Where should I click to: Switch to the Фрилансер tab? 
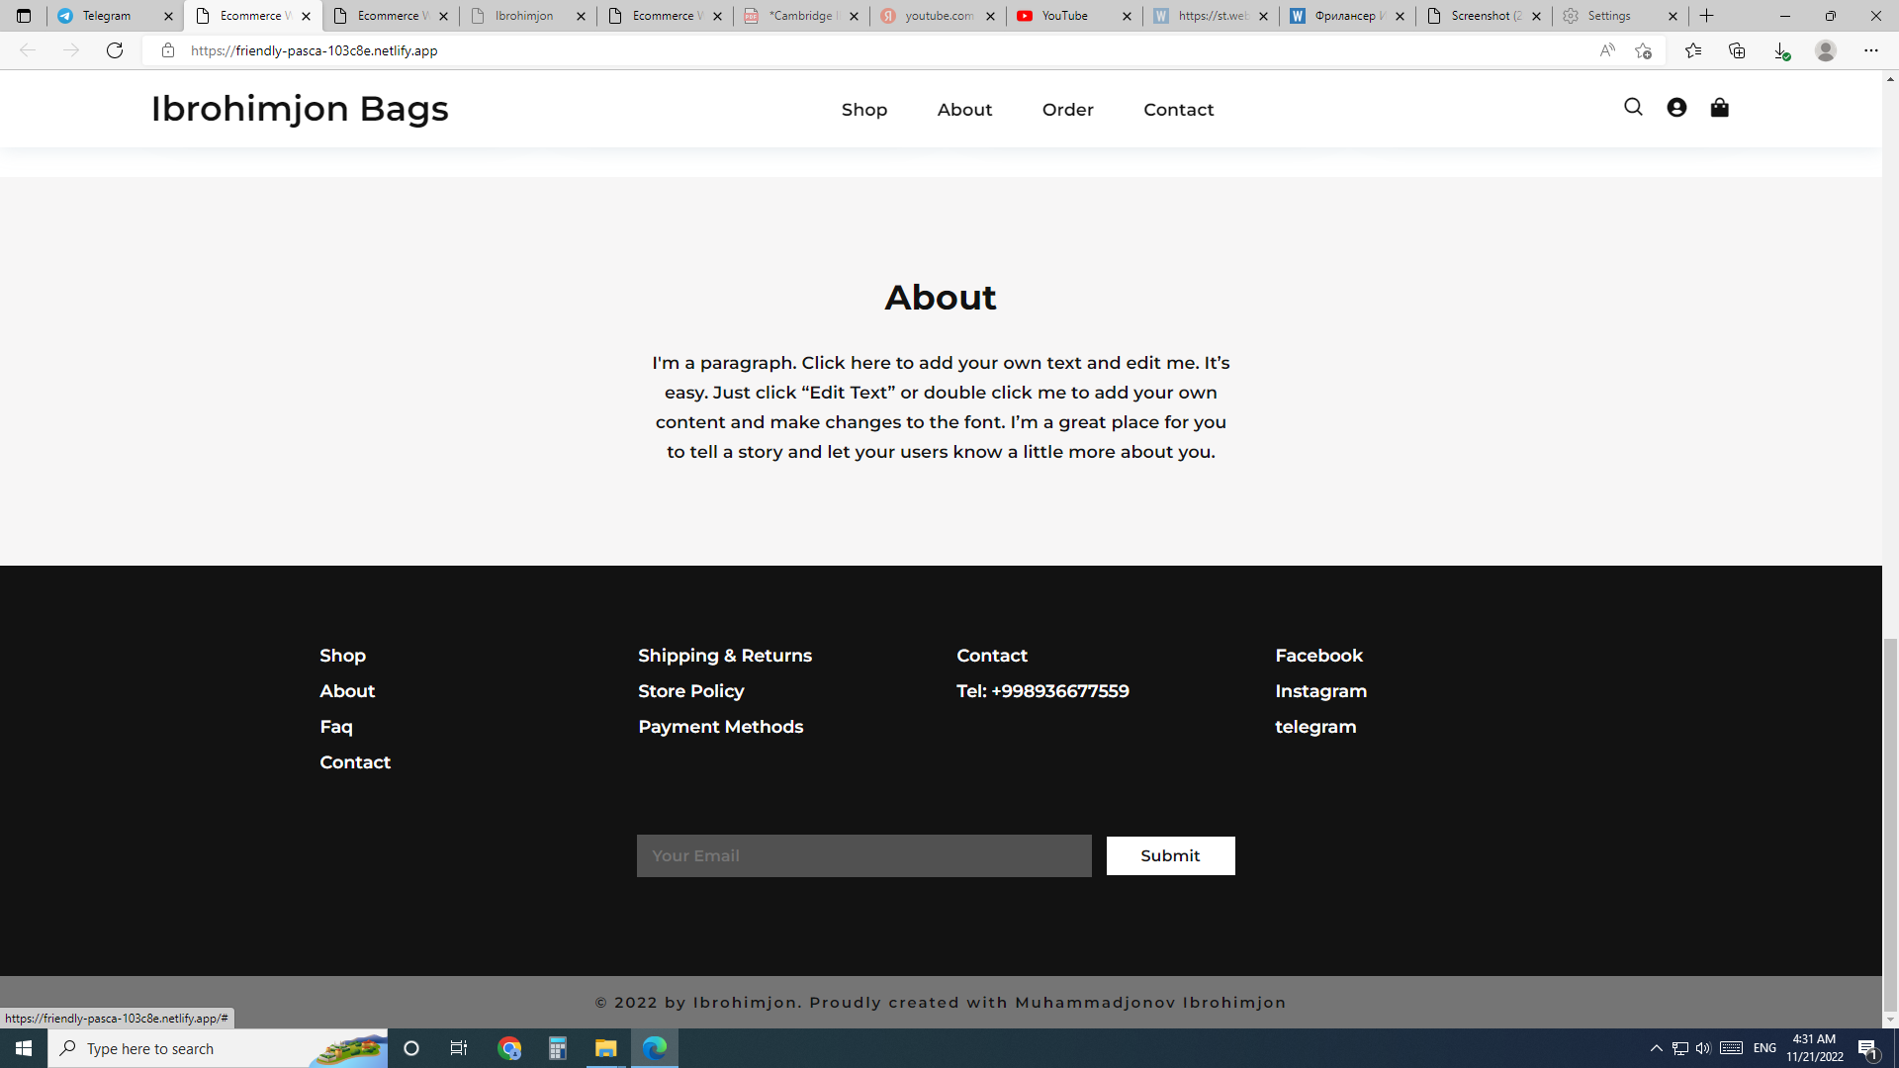click(1345, 16)
